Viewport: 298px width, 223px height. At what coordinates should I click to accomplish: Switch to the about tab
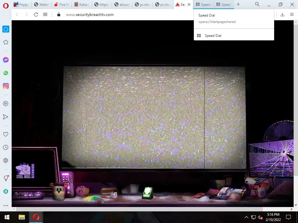(x=122, y=5)
